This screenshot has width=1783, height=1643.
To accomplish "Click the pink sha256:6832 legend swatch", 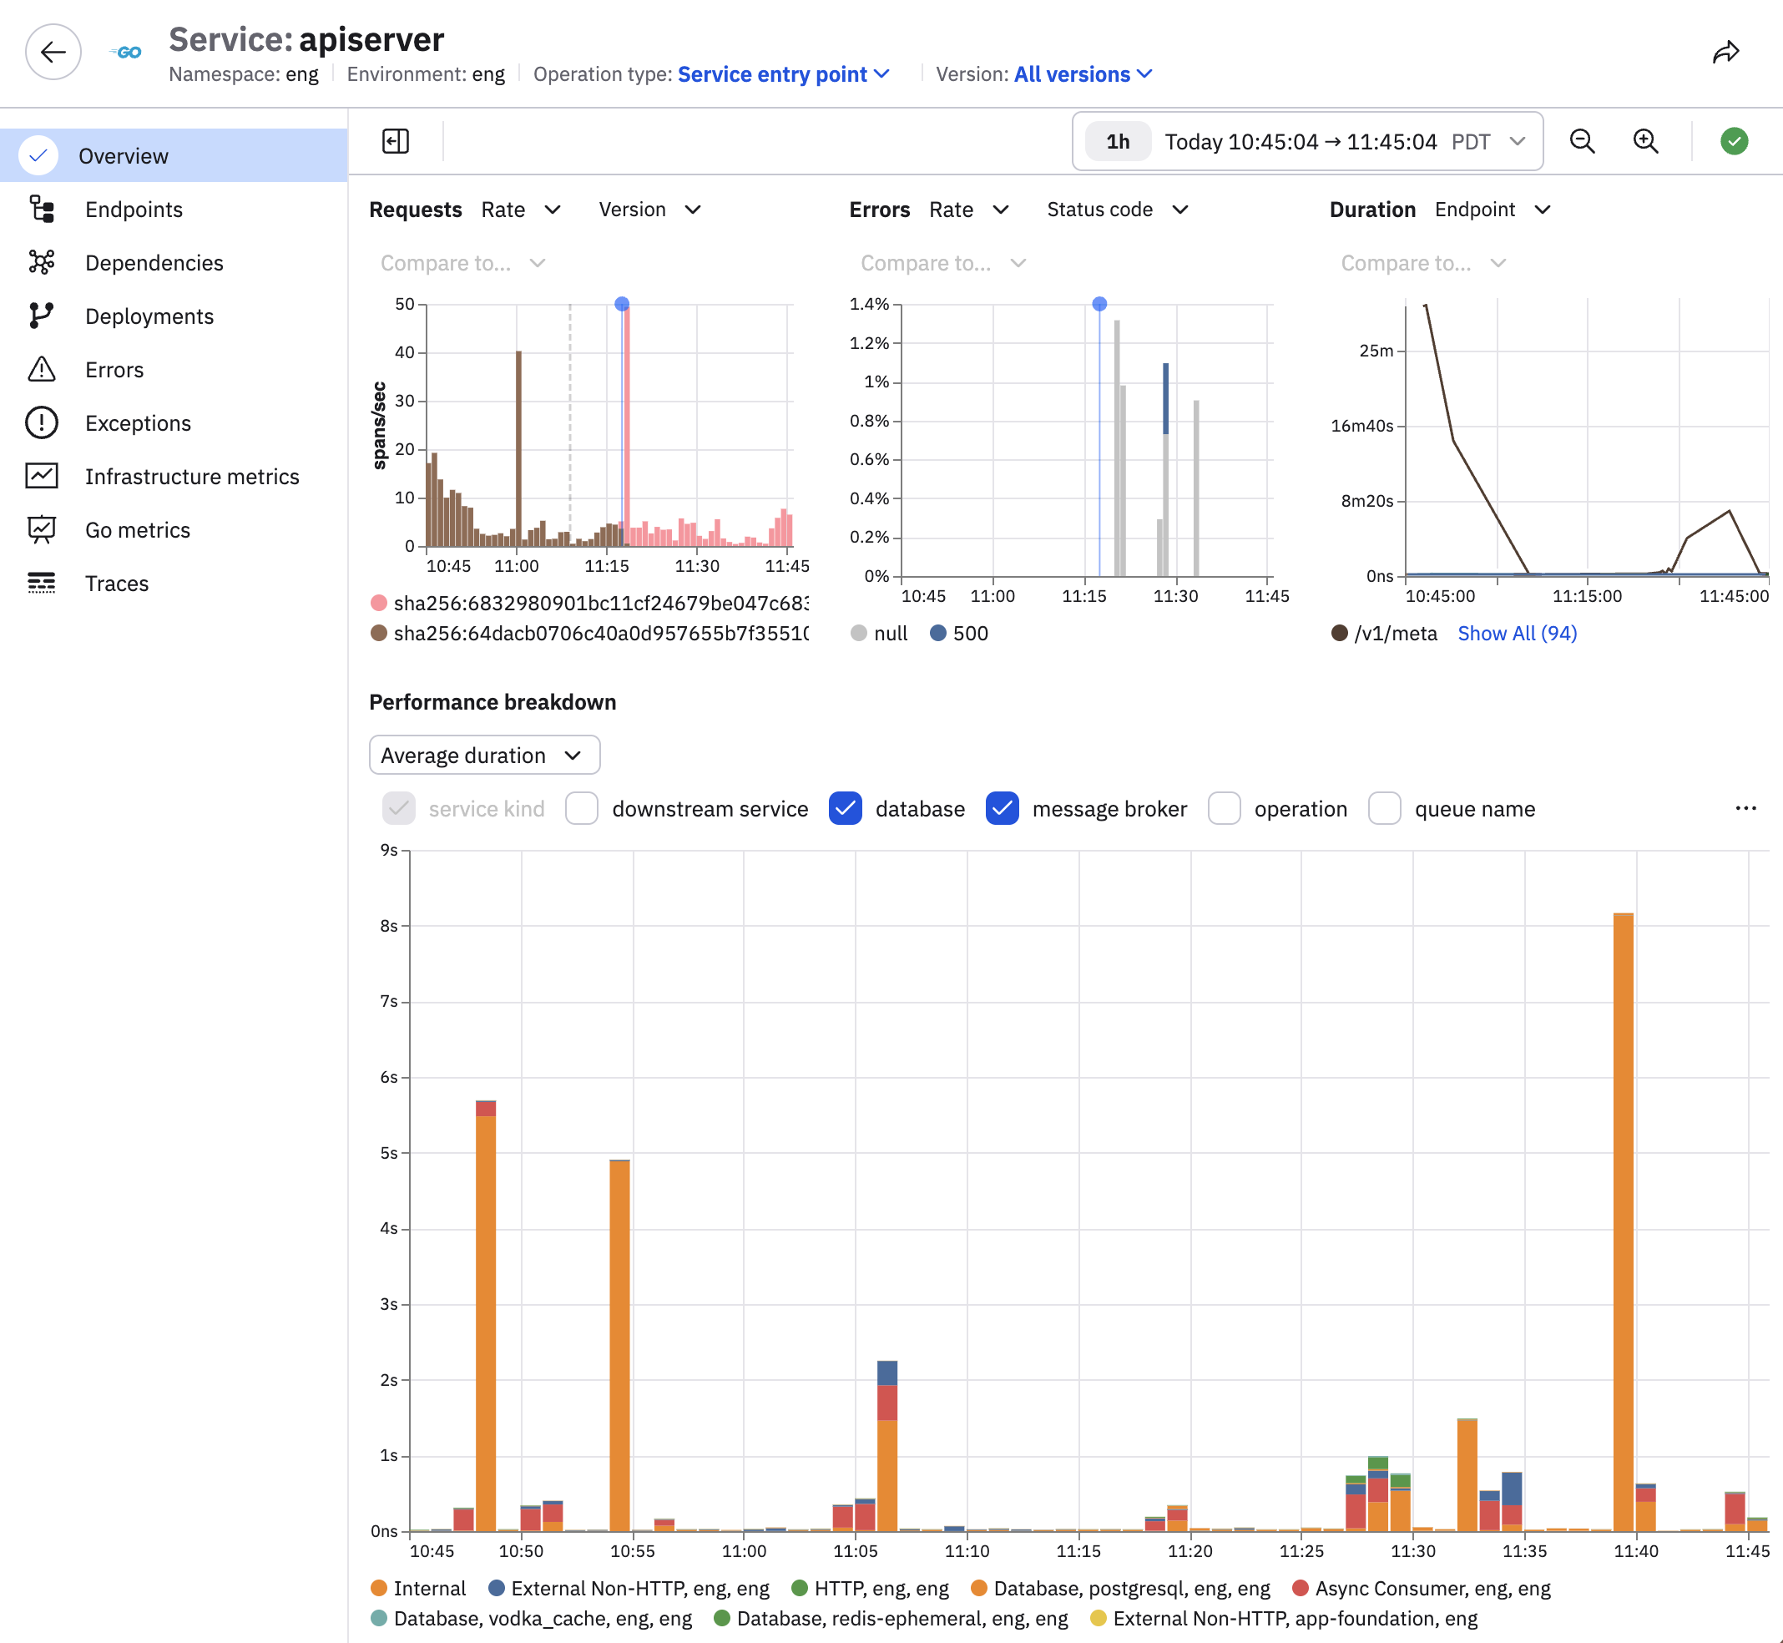I will [x=379, y=603].
